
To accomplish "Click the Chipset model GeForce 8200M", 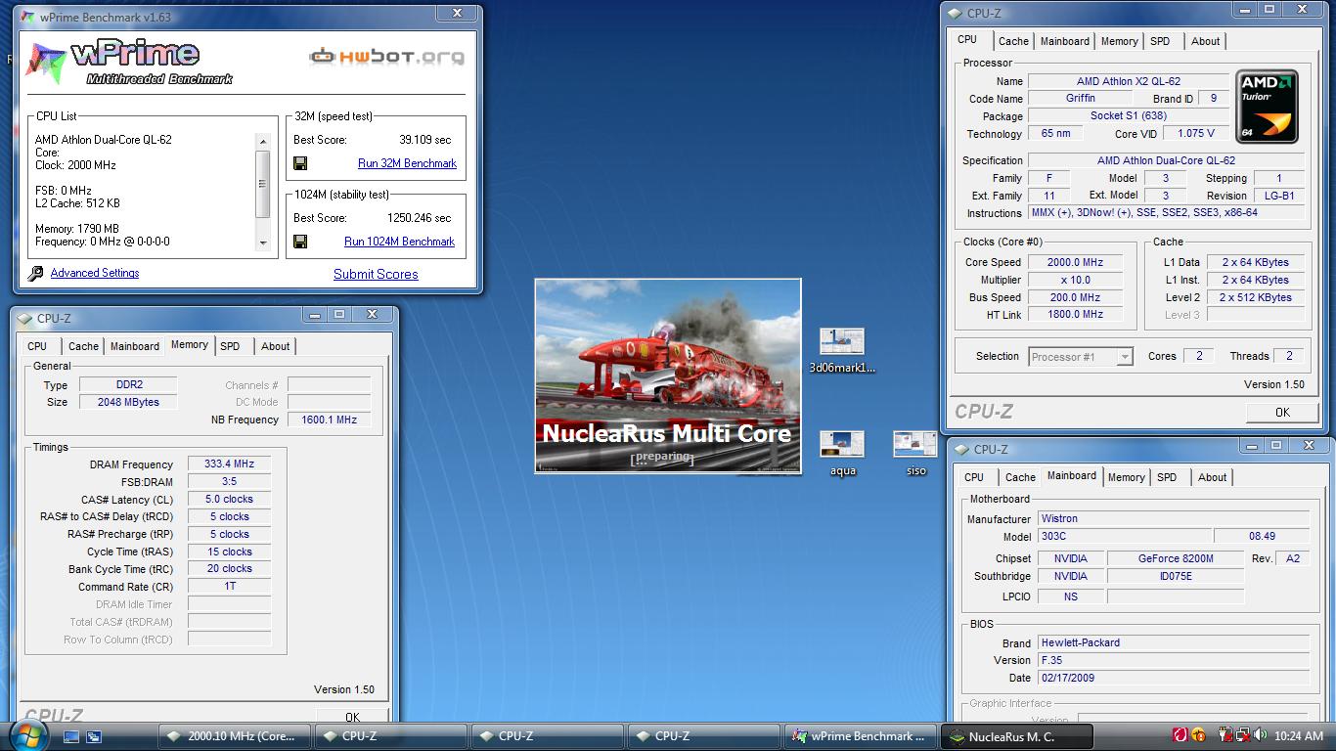I will coord(1176,558).
